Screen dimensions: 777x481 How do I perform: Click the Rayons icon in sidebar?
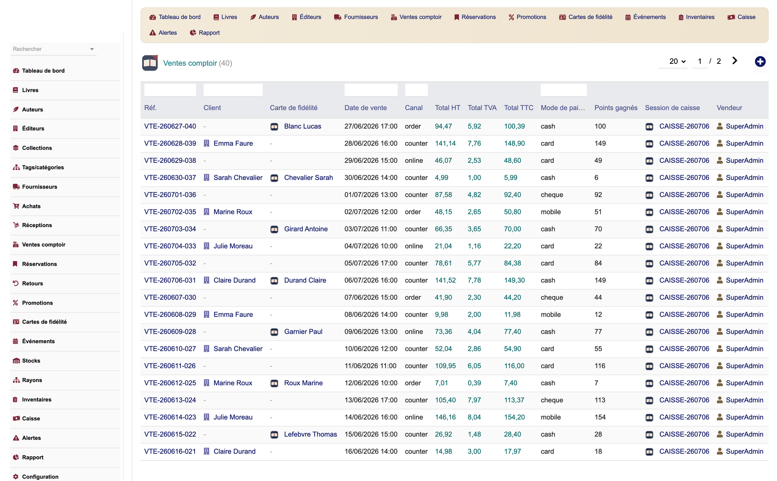pyautogui.click(x=16, y=380)
